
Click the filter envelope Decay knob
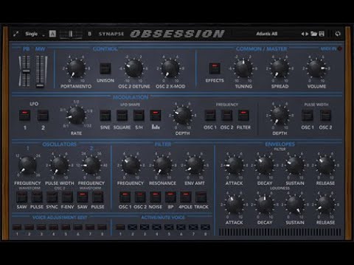click(265, 165)
